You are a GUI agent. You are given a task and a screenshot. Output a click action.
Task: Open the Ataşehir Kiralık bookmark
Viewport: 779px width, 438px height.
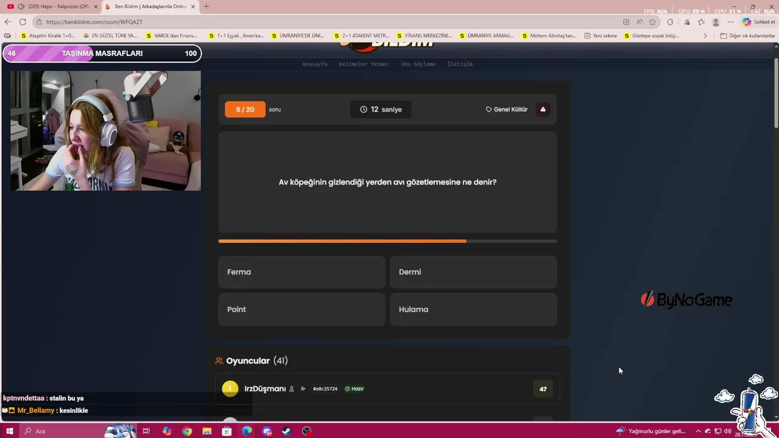pos(47,36)
